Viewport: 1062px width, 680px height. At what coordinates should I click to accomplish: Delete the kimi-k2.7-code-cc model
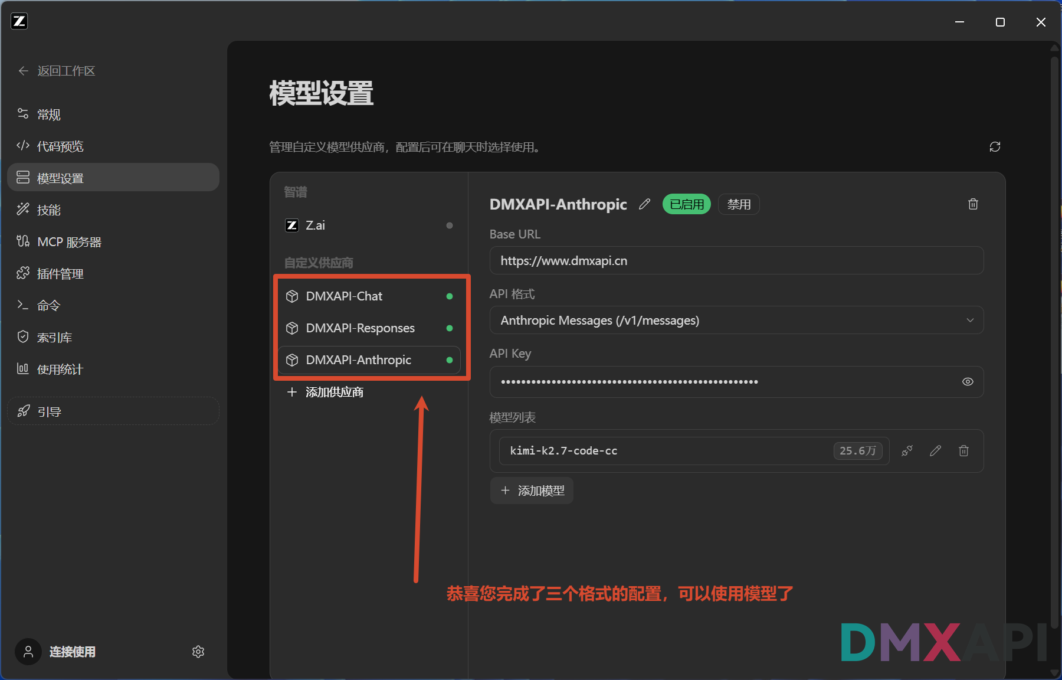[963, 451]
